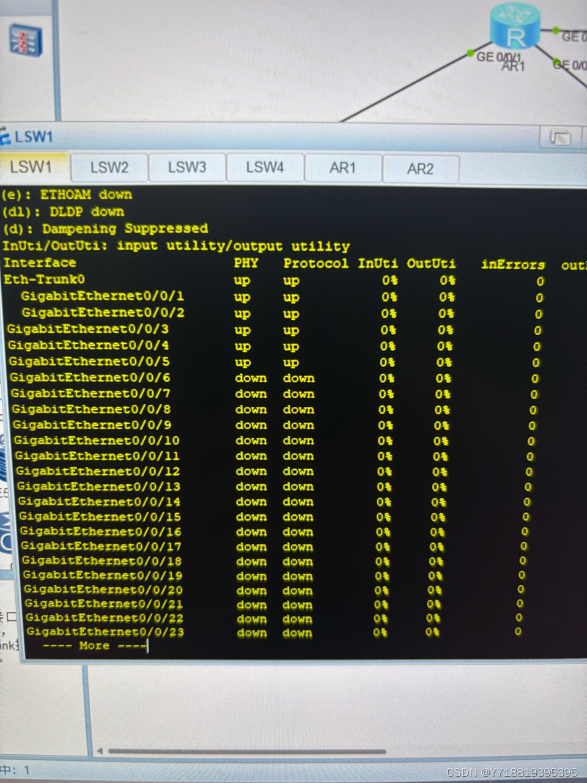Select the AR1 tab
Screen dimensions: 587x783
point(342,168)
